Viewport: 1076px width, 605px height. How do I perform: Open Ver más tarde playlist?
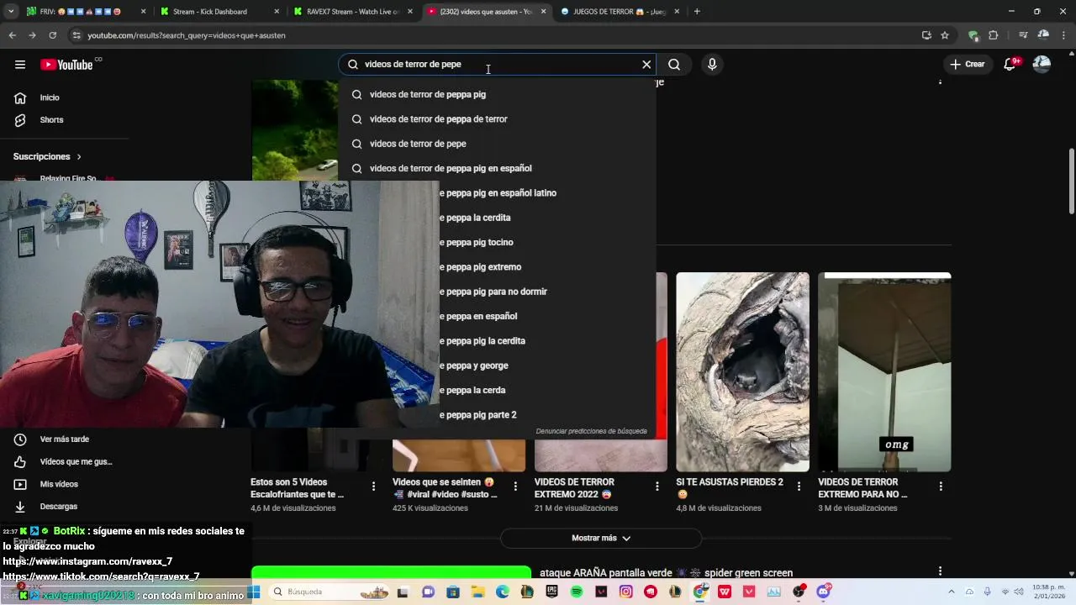pyautogui.click(x=64, y=439)
